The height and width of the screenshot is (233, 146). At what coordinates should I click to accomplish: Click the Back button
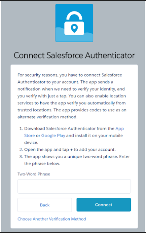click(x=45, y=205)
